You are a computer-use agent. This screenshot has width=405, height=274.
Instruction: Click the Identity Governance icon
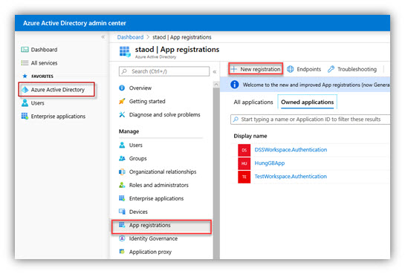[122, 238]
